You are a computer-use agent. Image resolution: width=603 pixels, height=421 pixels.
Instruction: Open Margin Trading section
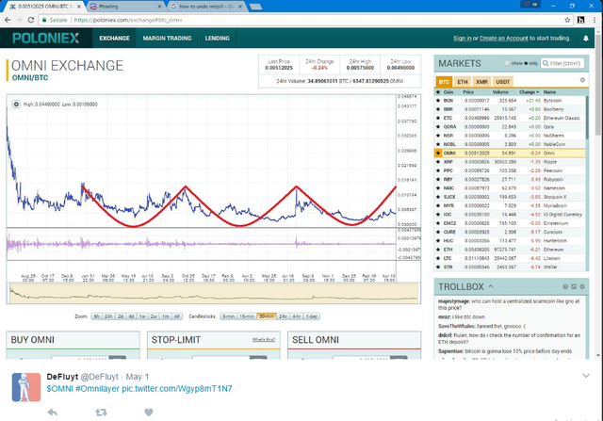tap(167, 38)
